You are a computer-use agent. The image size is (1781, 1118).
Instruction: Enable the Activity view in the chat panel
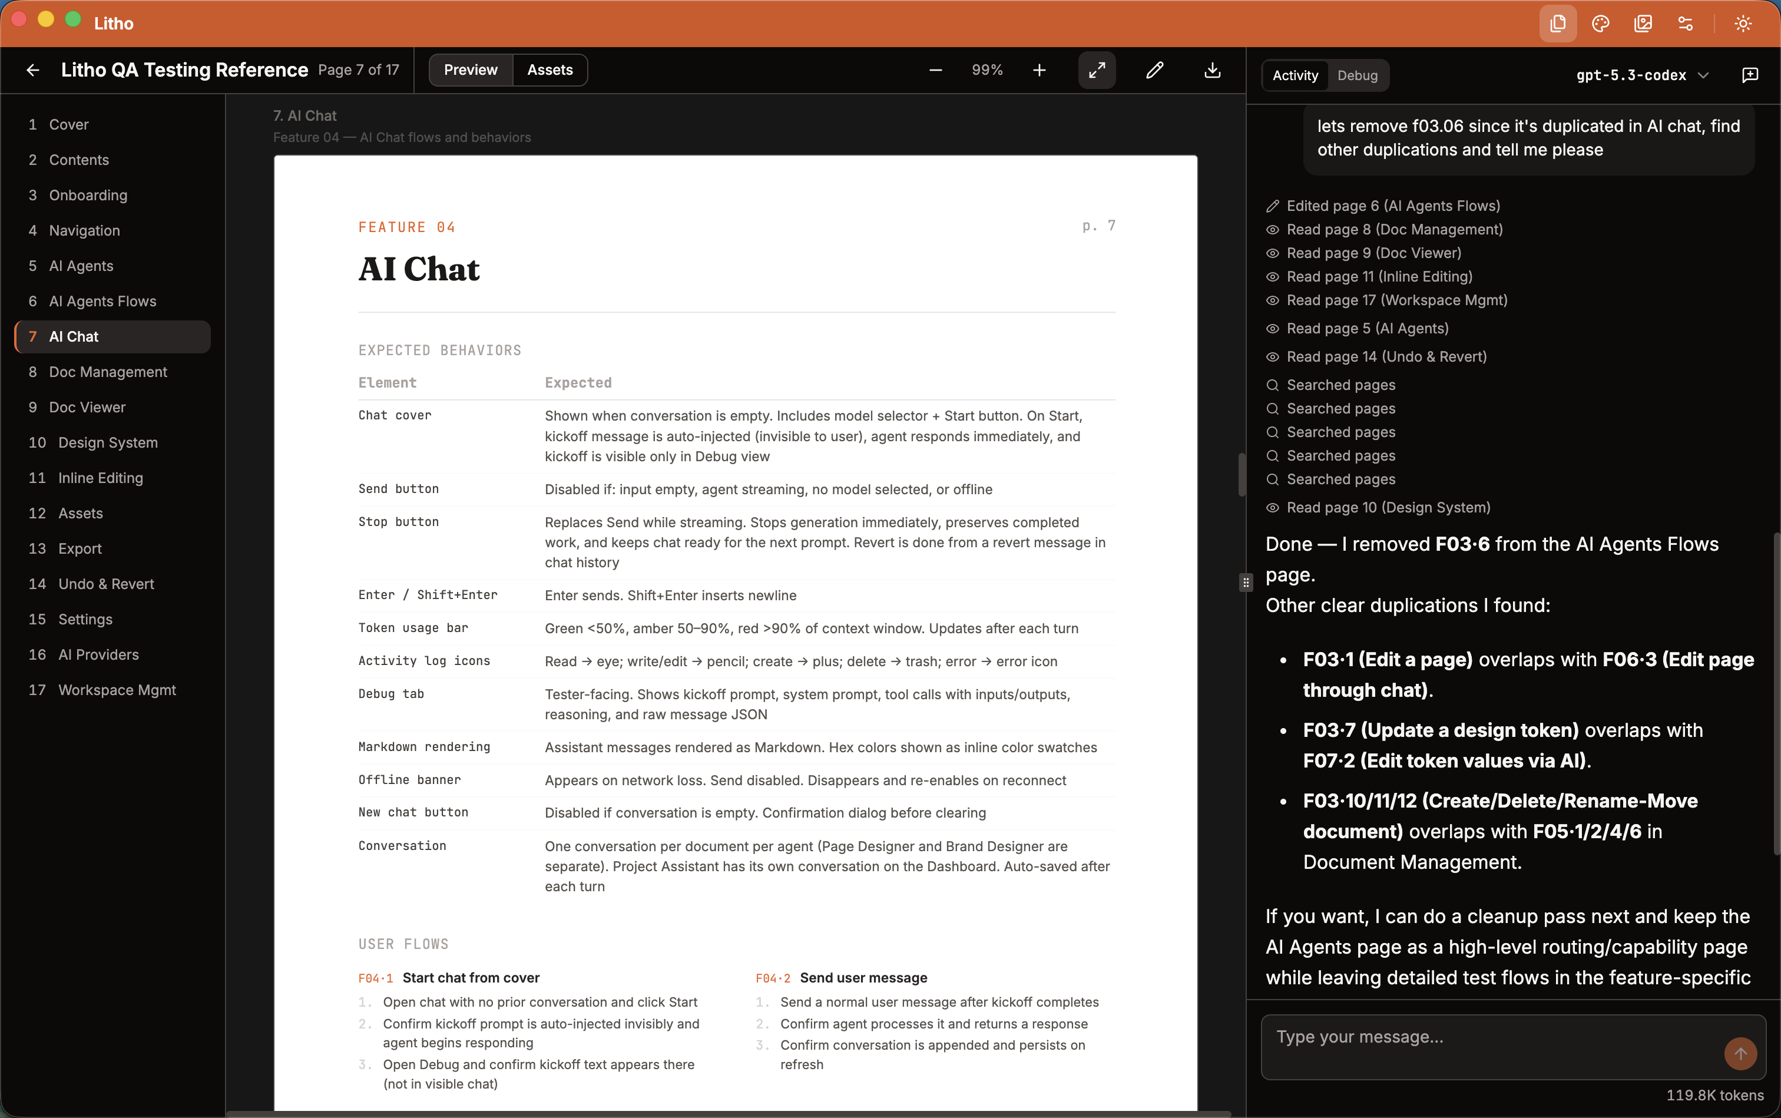click(x=1293, y=75)
